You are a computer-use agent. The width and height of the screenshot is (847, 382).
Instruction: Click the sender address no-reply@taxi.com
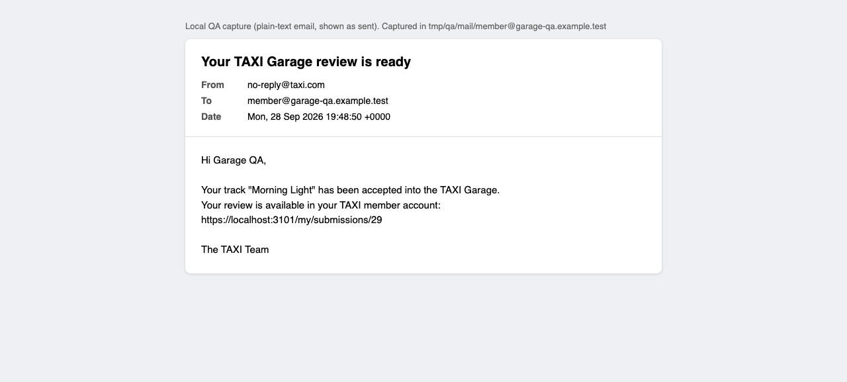[x=286, y=85]
